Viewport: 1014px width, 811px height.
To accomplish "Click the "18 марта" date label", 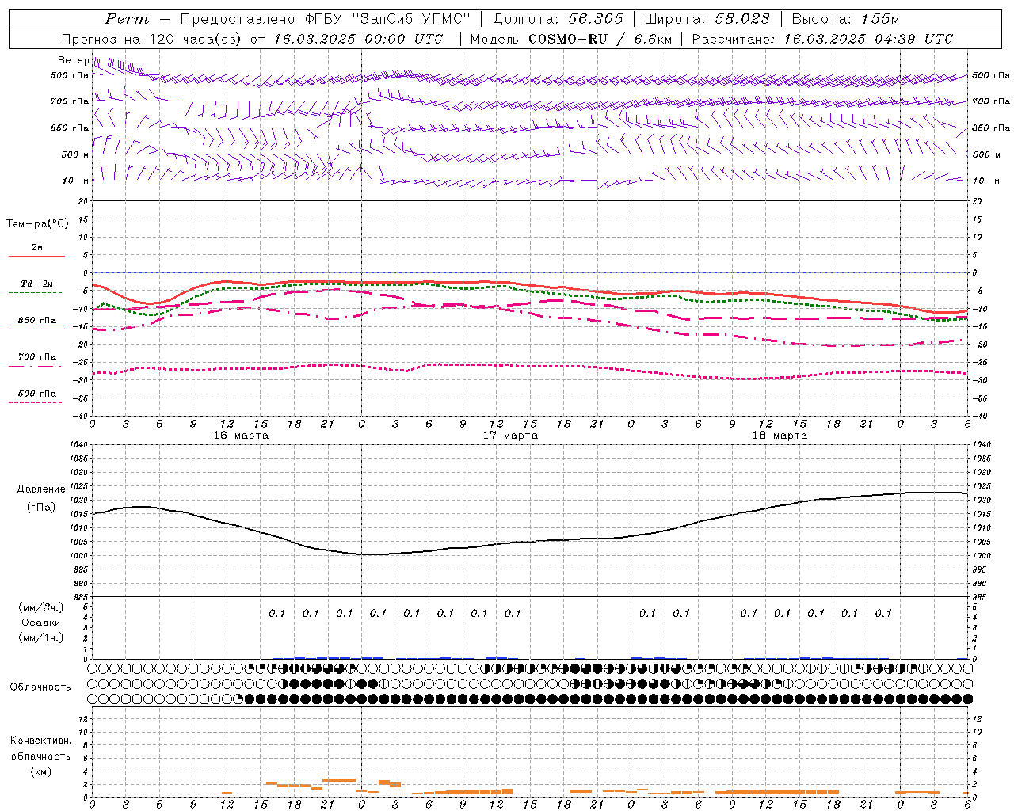I will coord(780,436).
